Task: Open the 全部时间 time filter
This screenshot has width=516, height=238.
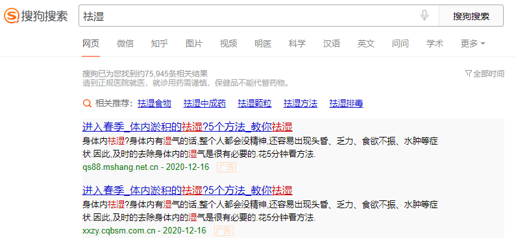Action: (484, 74)
